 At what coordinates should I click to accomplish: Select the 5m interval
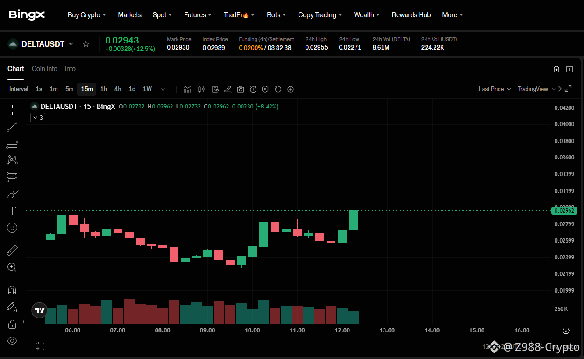(69, 89)
